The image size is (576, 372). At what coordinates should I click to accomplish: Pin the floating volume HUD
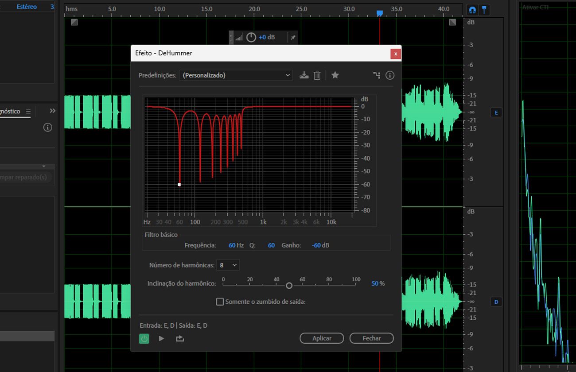click(x=293, y=38)
